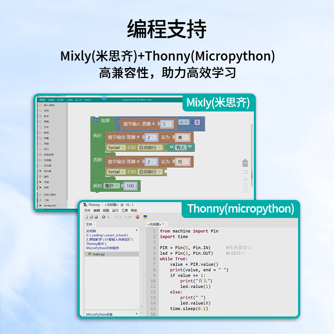Screen dimensions: 334x334
Task: Click the fullscreen icon in Mixly workspace
Action: (x=245, y=172)
